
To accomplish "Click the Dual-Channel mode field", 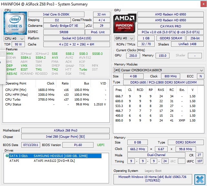I will pos(156,155).
